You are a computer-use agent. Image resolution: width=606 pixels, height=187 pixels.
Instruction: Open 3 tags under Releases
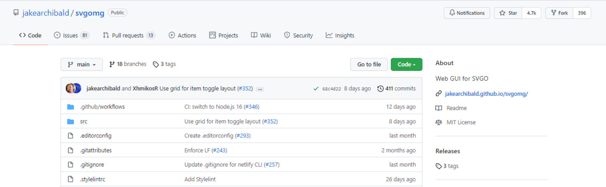point(447,166)
